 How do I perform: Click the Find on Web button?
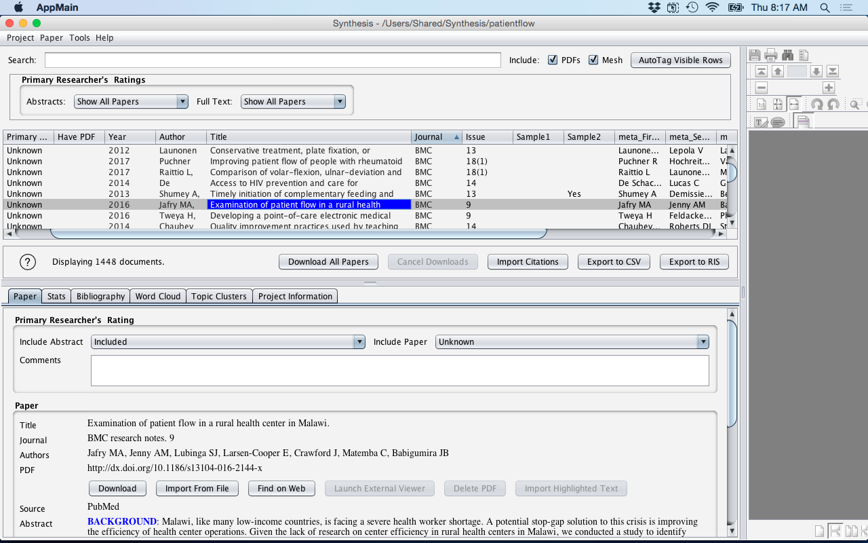tap(281, 488)
